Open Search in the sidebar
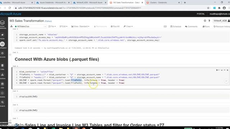Viewport: 230px width, 129px height. tap(3, 104)
